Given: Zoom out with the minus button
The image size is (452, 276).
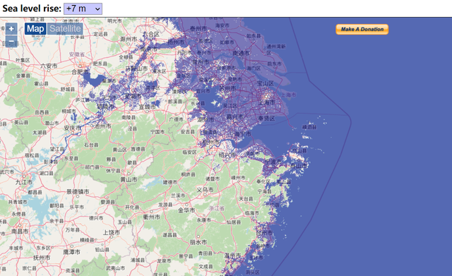Looking at the screenshot, I should pyautogui.click(x=11, y=41).
